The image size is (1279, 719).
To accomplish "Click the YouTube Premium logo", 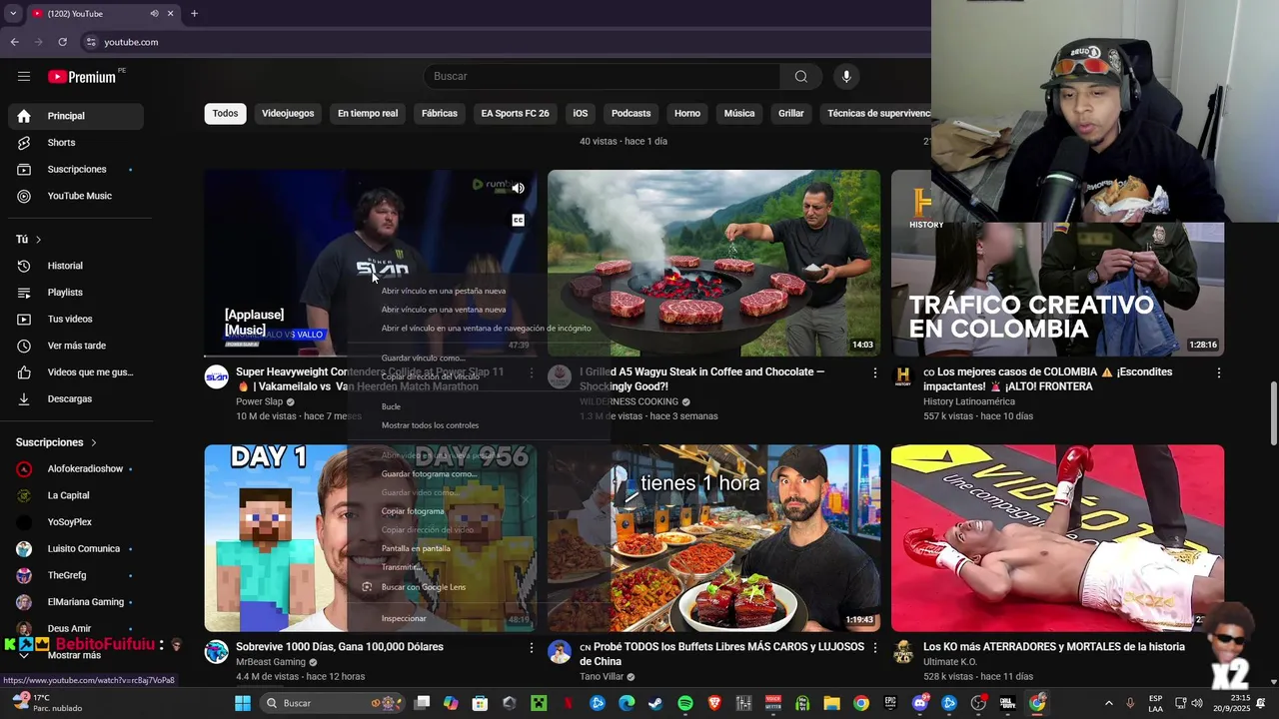I will pos(82,77).
